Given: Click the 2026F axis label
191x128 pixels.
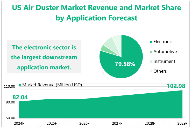Looking at the screenshot, I should [84, 123].
